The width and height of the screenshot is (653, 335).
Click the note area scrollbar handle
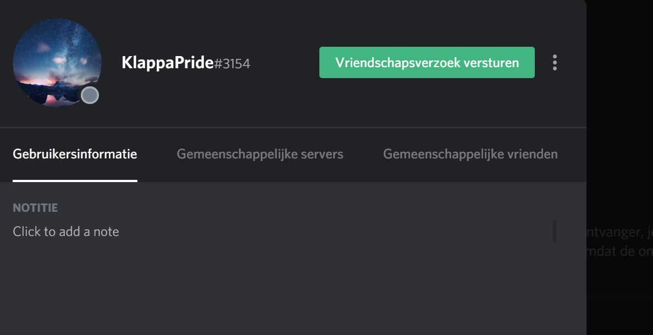coord(555,230)
